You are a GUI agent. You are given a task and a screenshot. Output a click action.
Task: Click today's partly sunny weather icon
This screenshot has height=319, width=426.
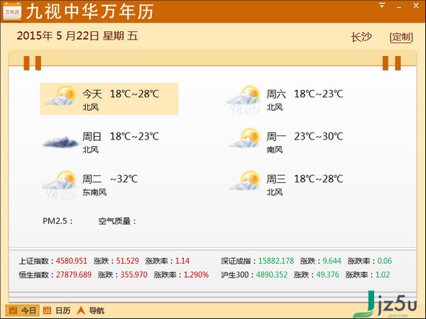point(60,96)
